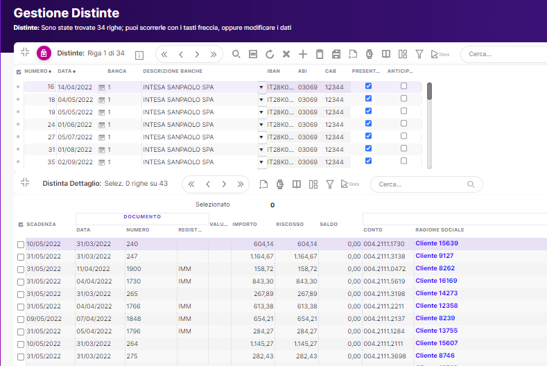The height and width of the screenshot is (366, 547).
Task: Toggle select-all checkbox next to Scadenza header
Action: point(21,225)
